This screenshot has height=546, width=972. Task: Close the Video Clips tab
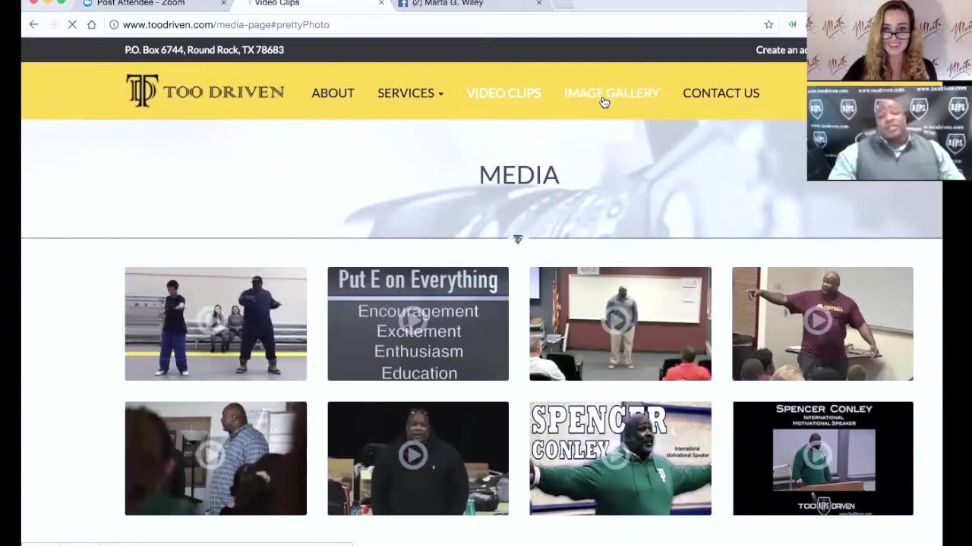tap(381, 3)
